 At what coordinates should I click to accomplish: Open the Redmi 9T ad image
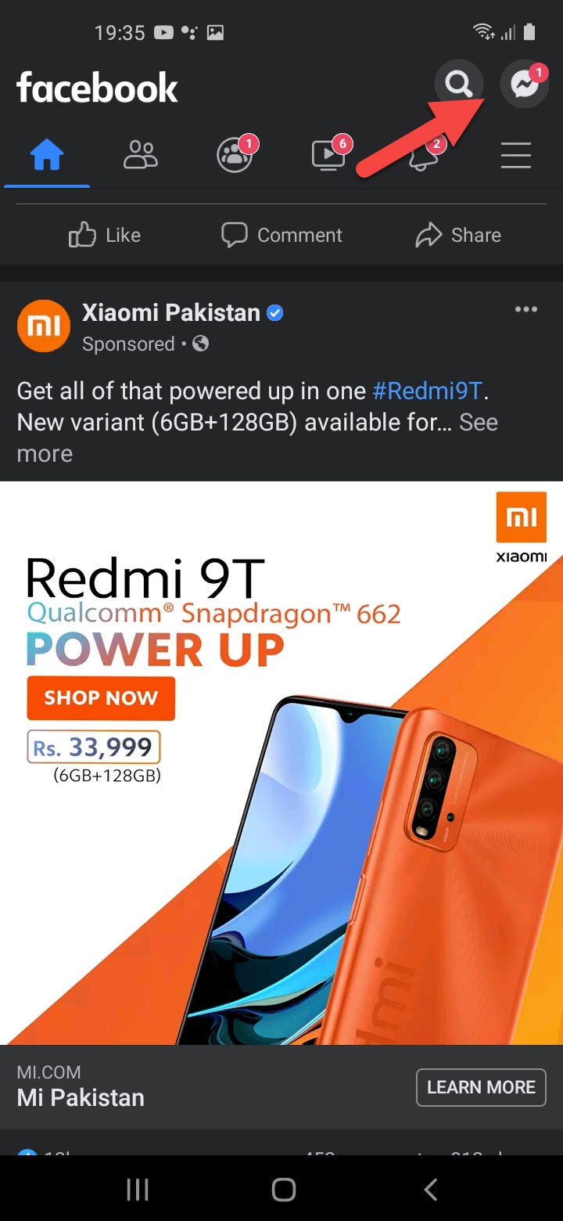(x=281, y=763)
